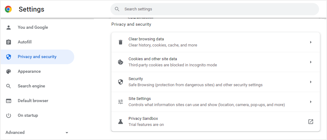Image resolution: width=327 pixels, height=140 pixels.
Task: Expand the Advanced section dropdown arrow
Action: coord(67,133)
